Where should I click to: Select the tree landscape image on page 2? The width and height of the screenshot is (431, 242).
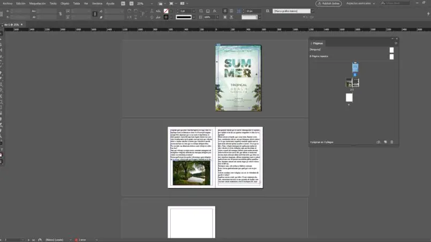coord(191,173)
